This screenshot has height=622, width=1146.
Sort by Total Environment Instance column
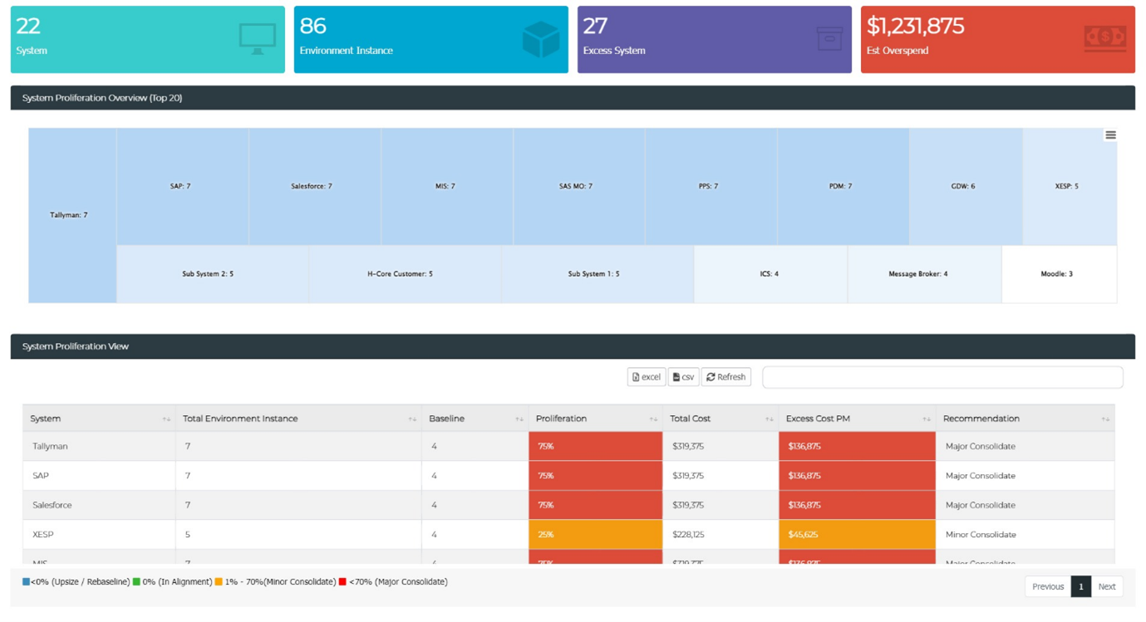pos(298,419)
